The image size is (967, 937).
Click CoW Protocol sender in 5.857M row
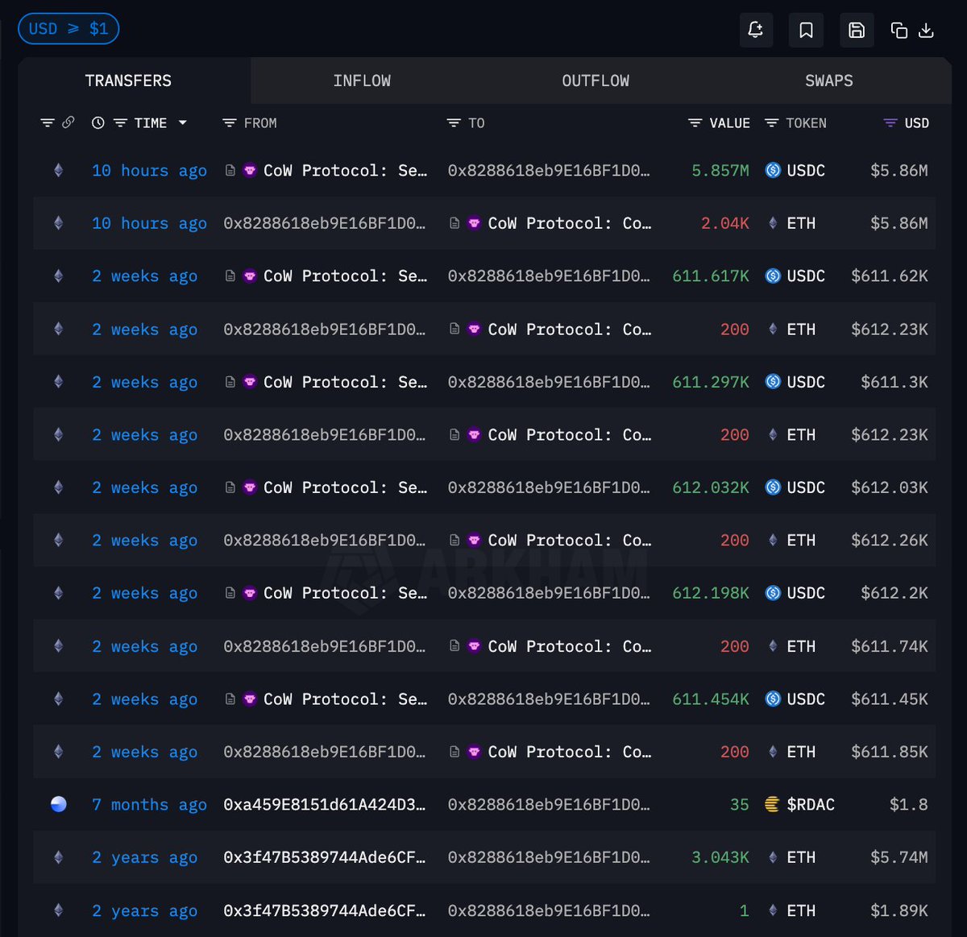point(345,171)
